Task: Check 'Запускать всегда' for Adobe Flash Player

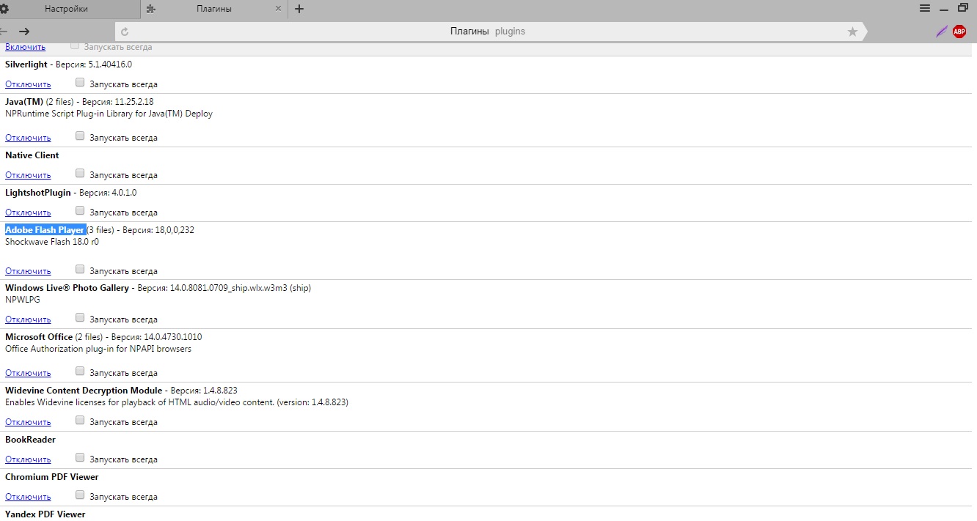Action: [x=80, y=270]
